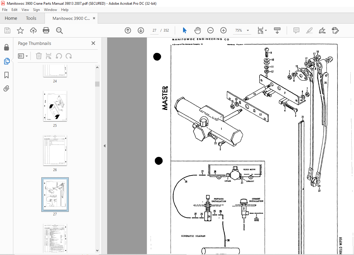Switch to the Home tab
This screenshot has height=255, width=354.
click(x=11, y=18)
